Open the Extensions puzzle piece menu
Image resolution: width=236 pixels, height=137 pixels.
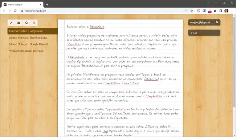(215, 11)
